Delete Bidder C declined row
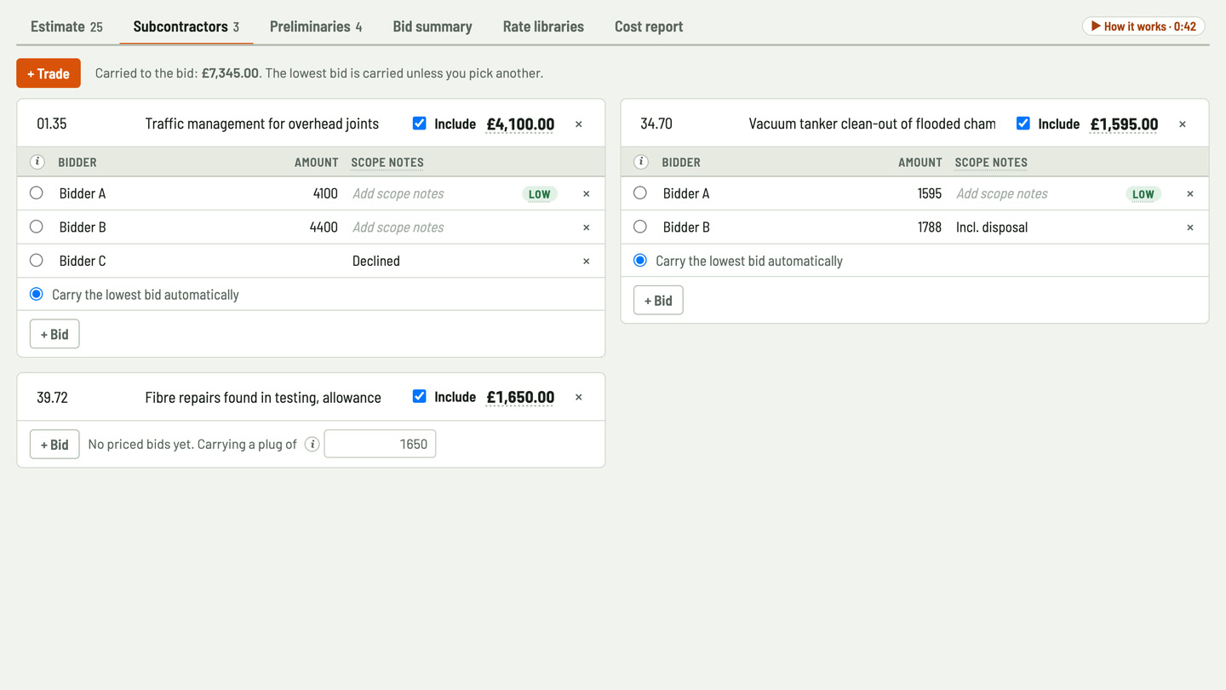The height and width of the screenshot is (690, 1226). [x=587, y=262]
